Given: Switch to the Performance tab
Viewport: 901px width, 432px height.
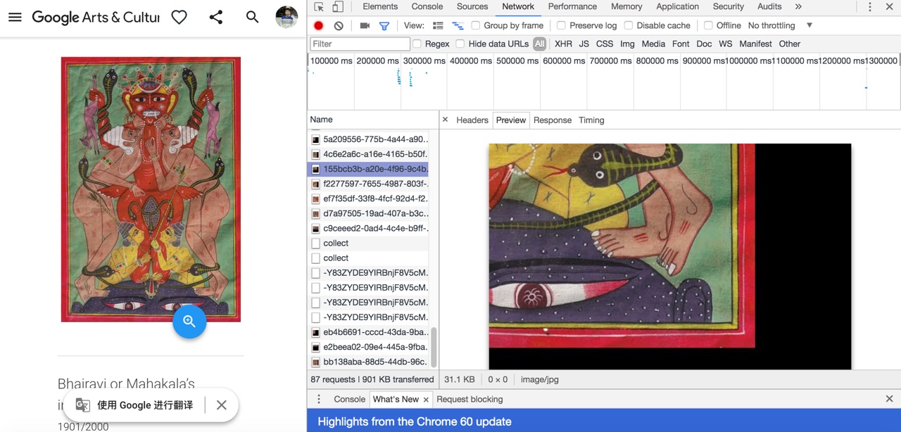Looking at the screenshot, I should (572, 6).
